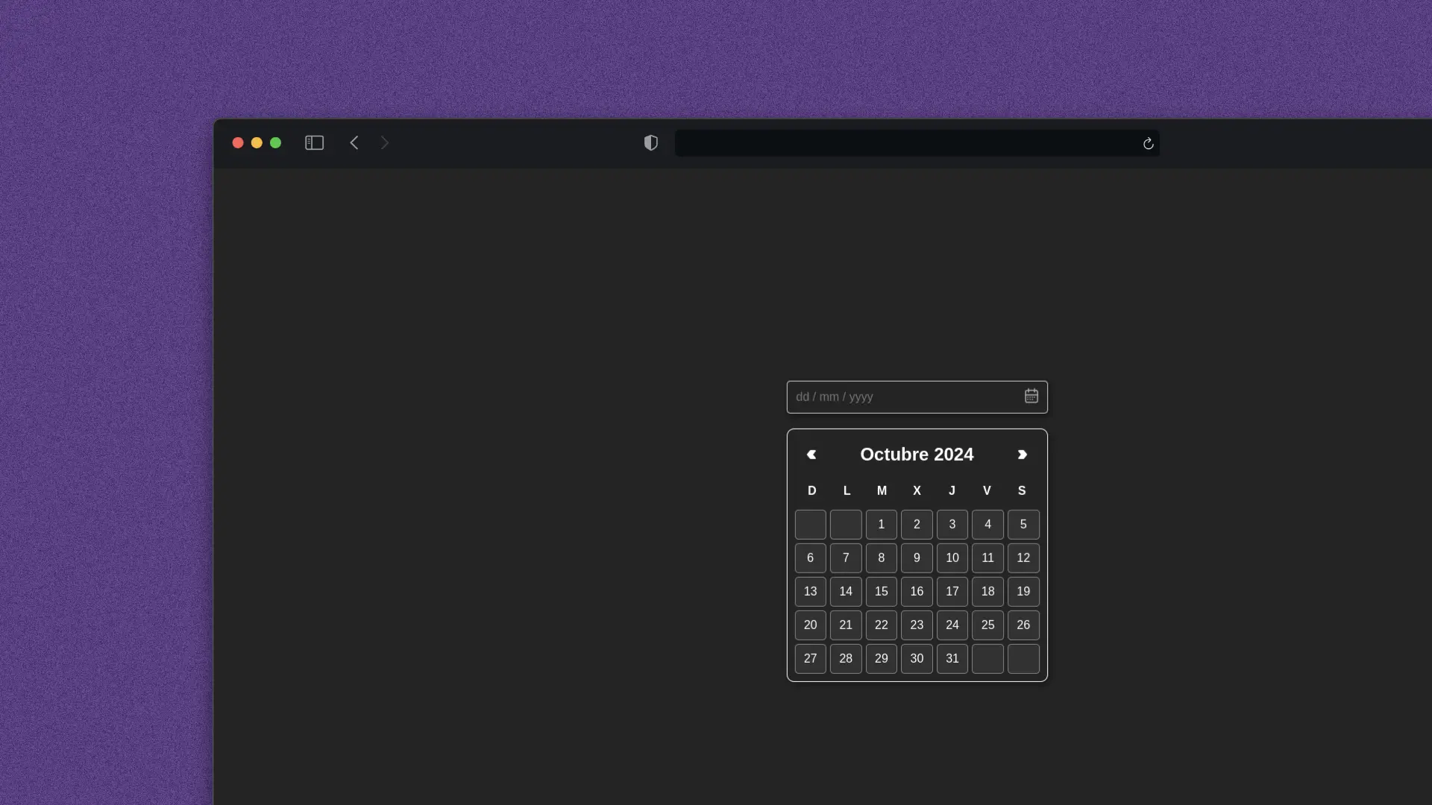The height and width of the screenshot is (805, 1432).
Task: Click the J weekday header
Action: tap(952, 490)
